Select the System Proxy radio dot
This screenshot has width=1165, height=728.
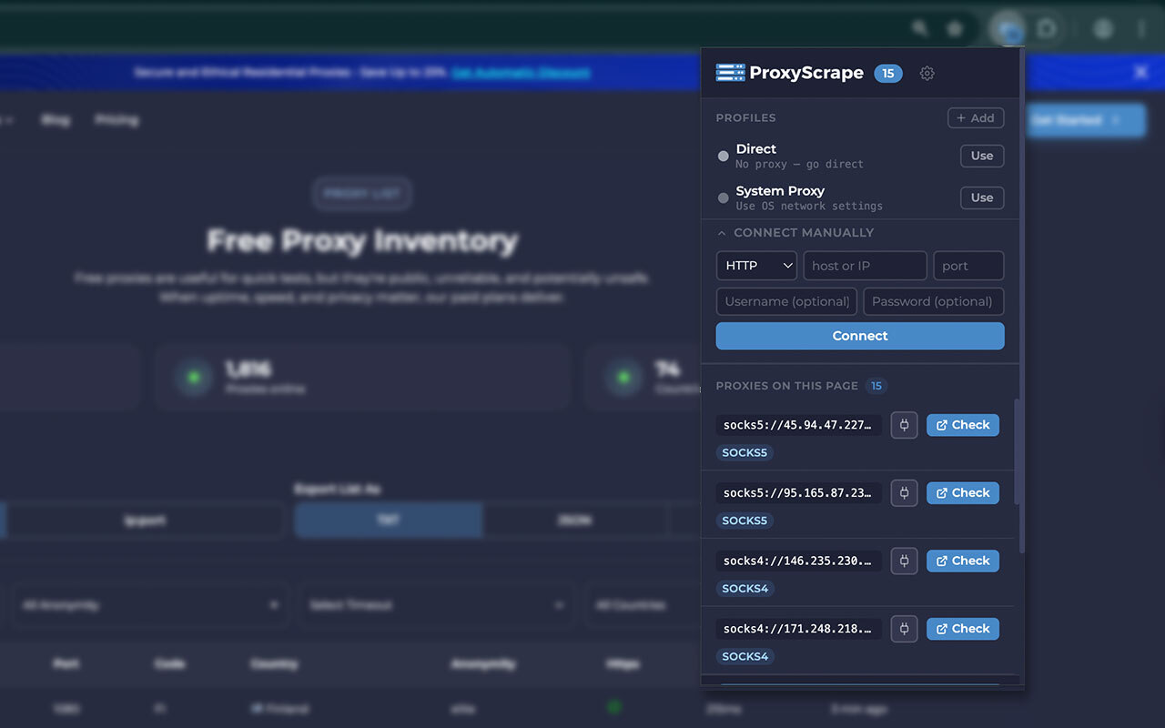(x=724, y=198)
